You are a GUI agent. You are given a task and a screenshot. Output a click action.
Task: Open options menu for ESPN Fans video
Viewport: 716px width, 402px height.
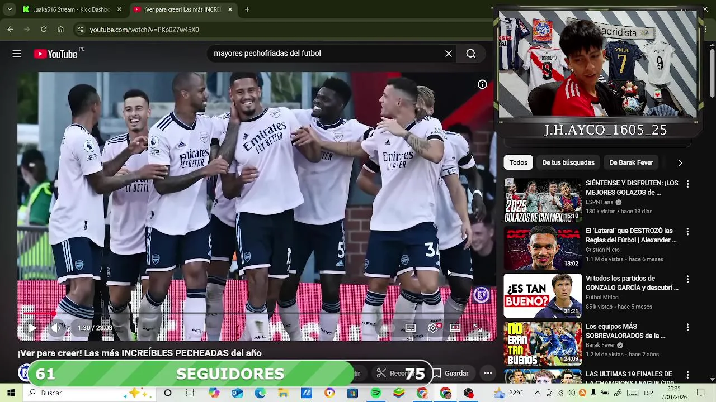687,184
